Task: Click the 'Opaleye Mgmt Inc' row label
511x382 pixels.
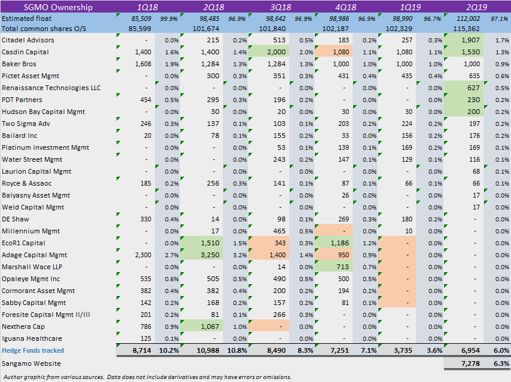Action: click(x=30, y=279)
